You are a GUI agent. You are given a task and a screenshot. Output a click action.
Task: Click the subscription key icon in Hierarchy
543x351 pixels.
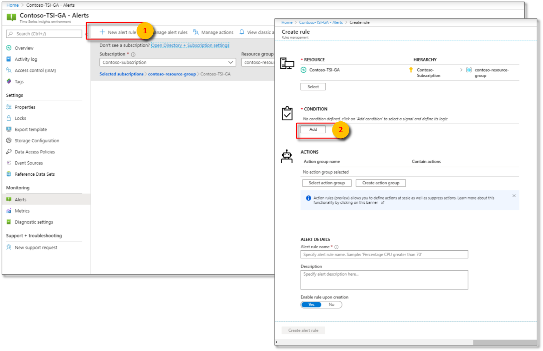point(411,70)
